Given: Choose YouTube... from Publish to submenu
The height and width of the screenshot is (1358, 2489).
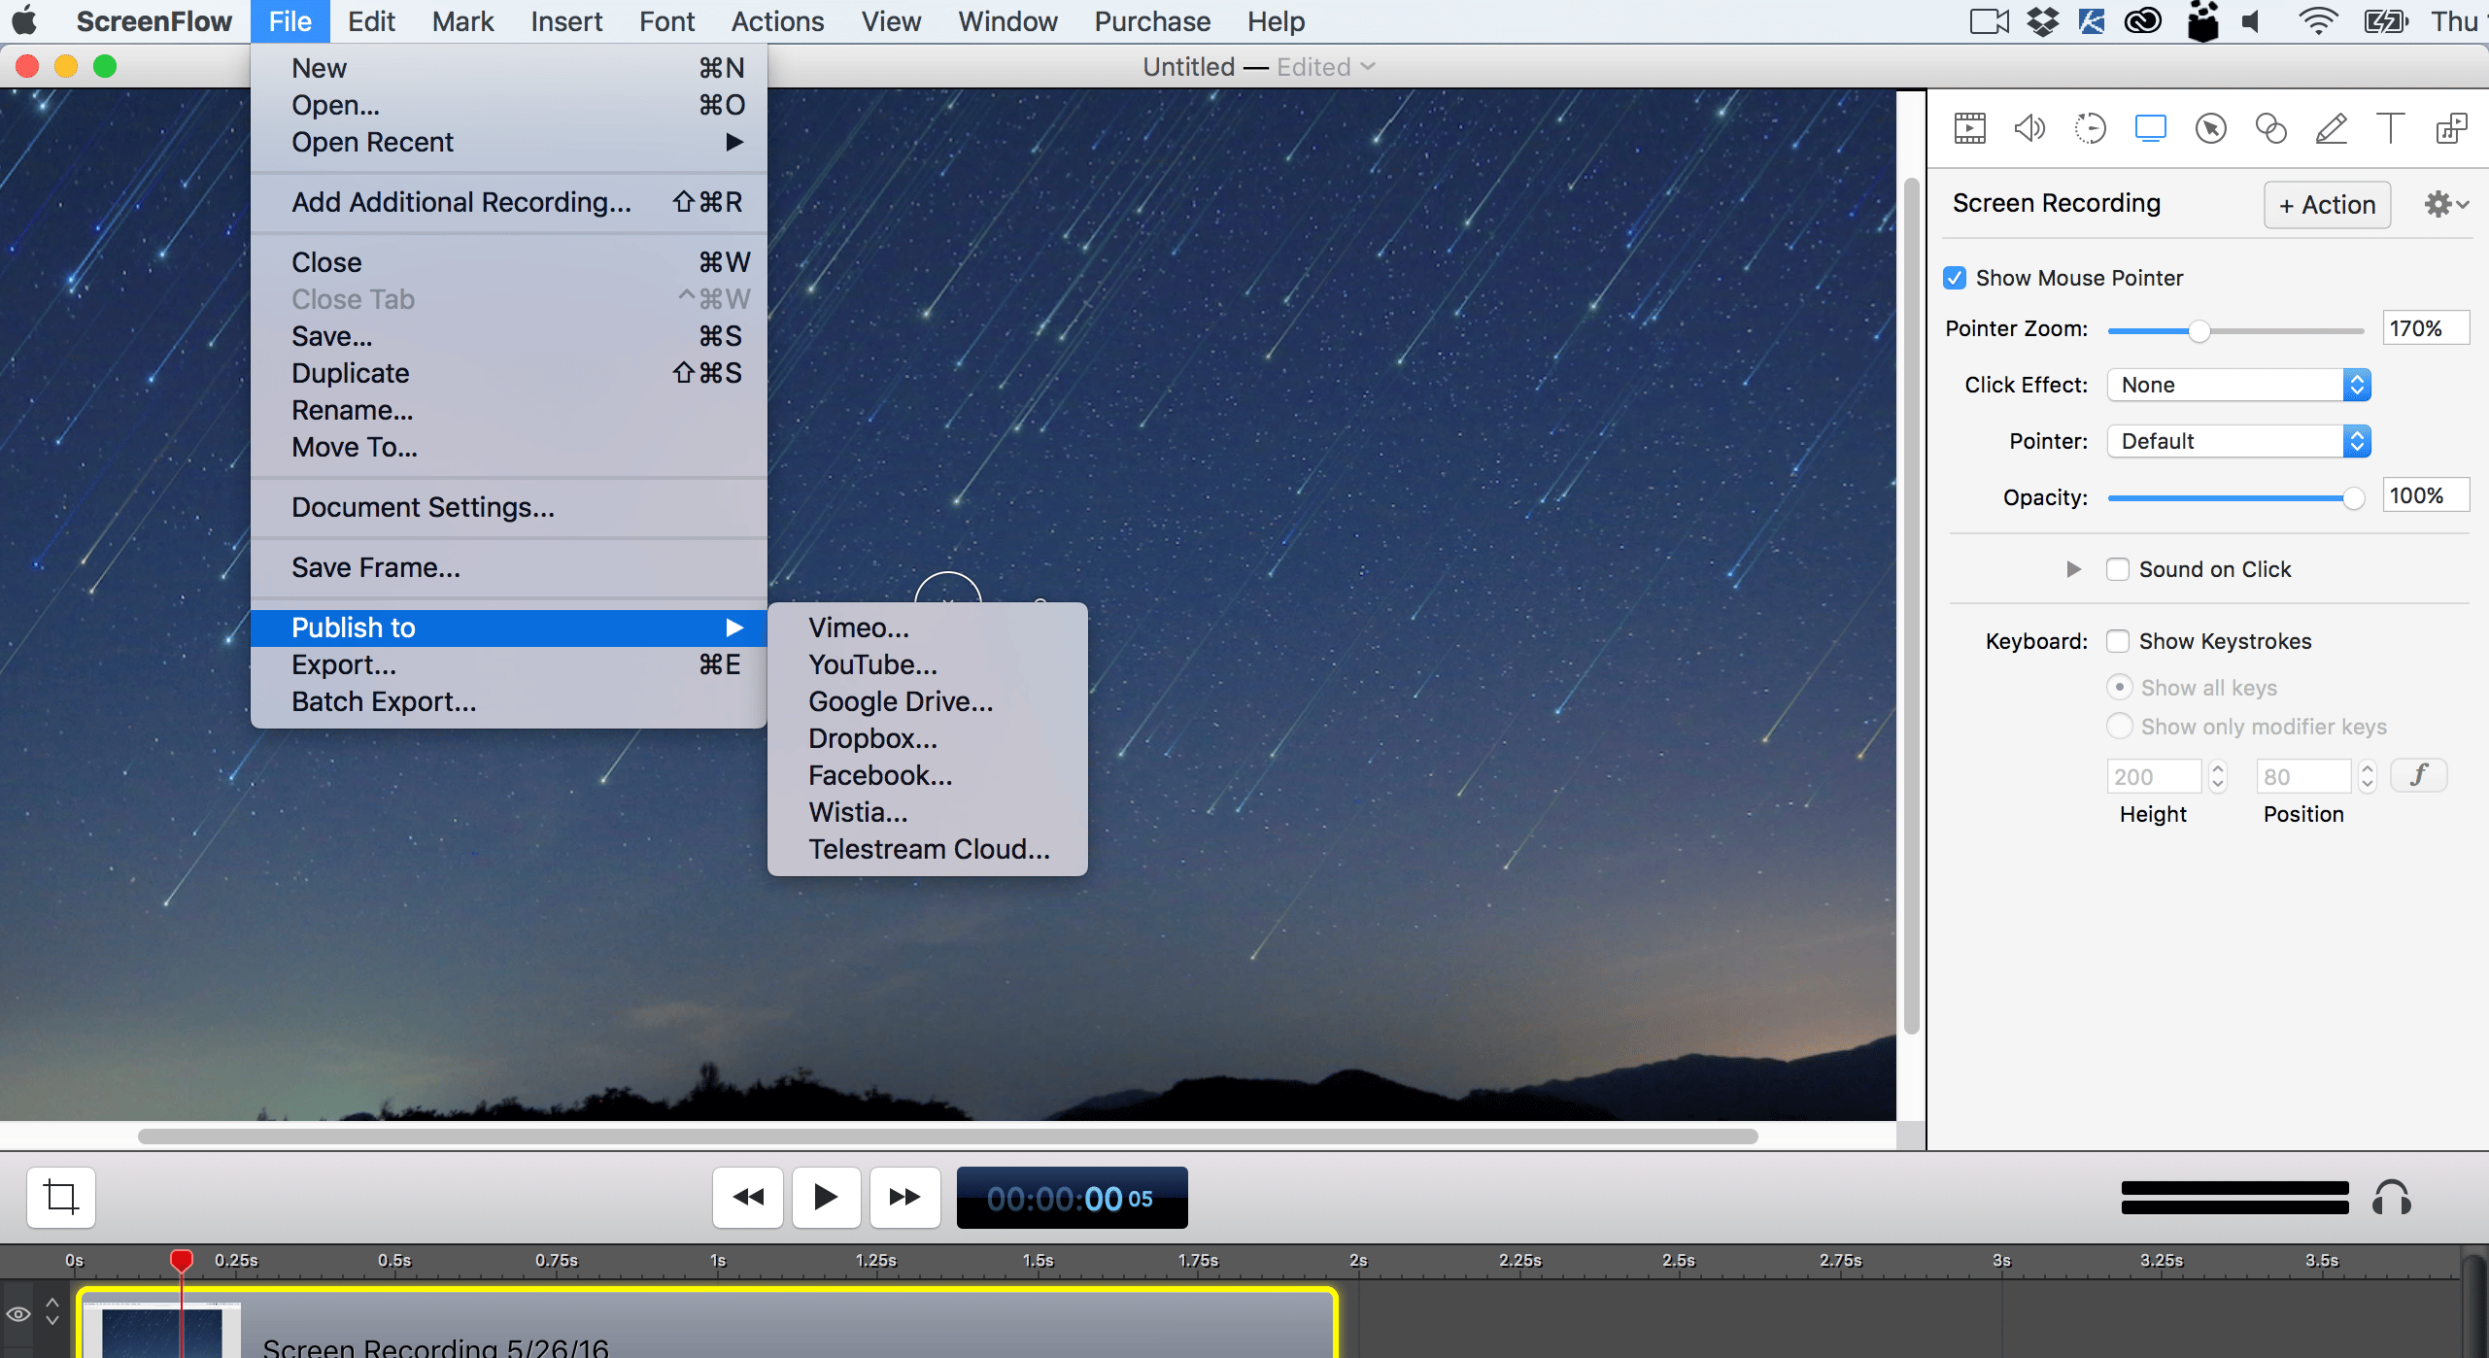Looking at the screenshot, I should pyautogui.click(x=872, y=664).
